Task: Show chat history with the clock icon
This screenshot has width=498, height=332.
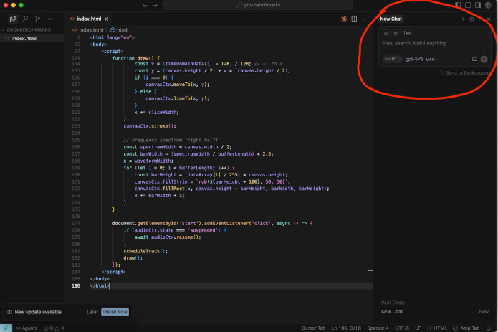Action: click(x=471, y=19)
